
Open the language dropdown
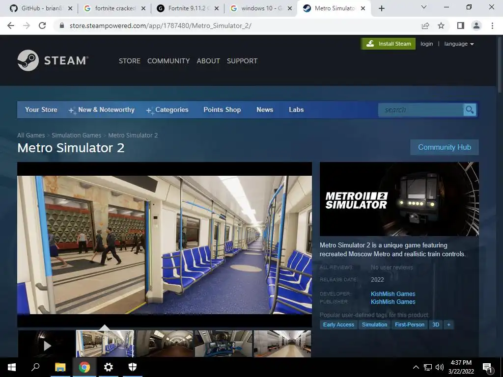click(459, 44)
